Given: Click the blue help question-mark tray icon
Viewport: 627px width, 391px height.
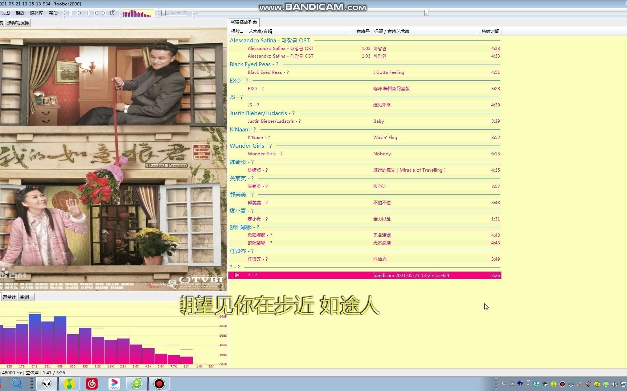Looking at the screenshot, I should (x=520, y=383).
